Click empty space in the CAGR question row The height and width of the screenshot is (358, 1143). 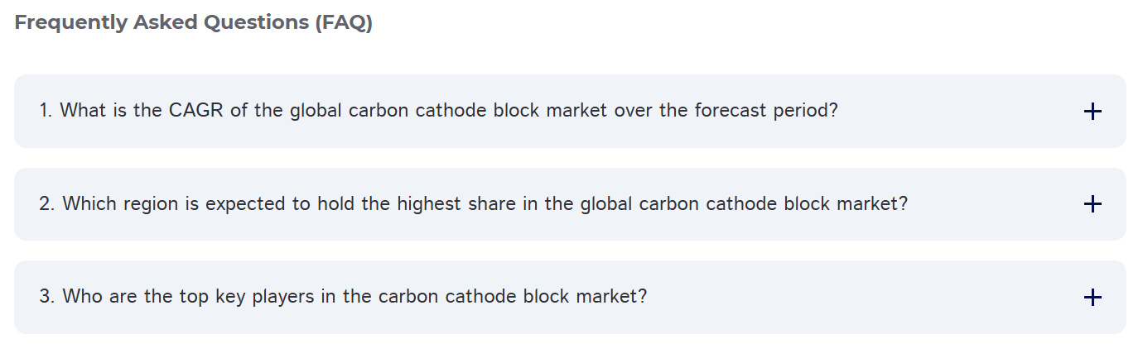[x=952, y=112]
